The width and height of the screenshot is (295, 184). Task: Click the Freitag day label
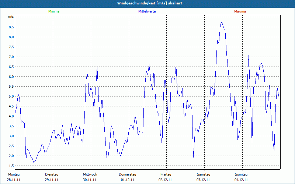point(166,174)
